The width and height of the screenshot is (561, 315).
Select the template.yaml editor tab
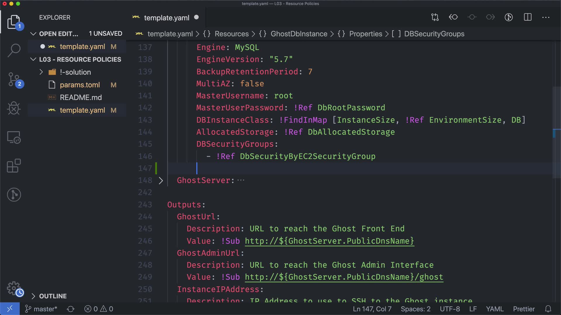pyautogui.click(x=167, y=18)
